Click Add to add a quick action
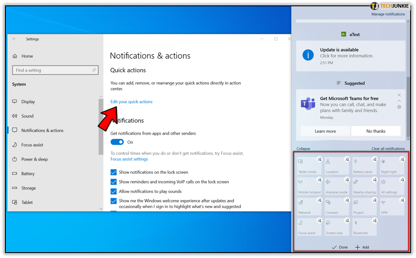 pyautogui.click(x=362, y=247)
